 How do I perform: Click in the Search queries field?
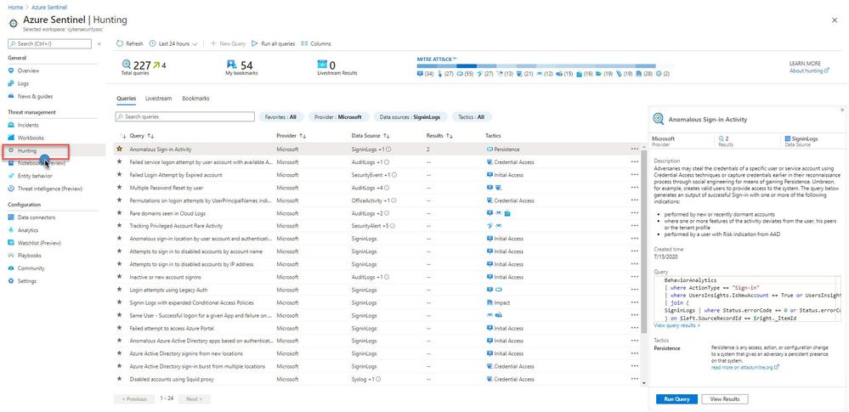(x=184, y=117)
